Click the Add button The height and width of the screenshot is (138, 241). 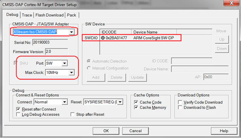click(x=96, y=78)
